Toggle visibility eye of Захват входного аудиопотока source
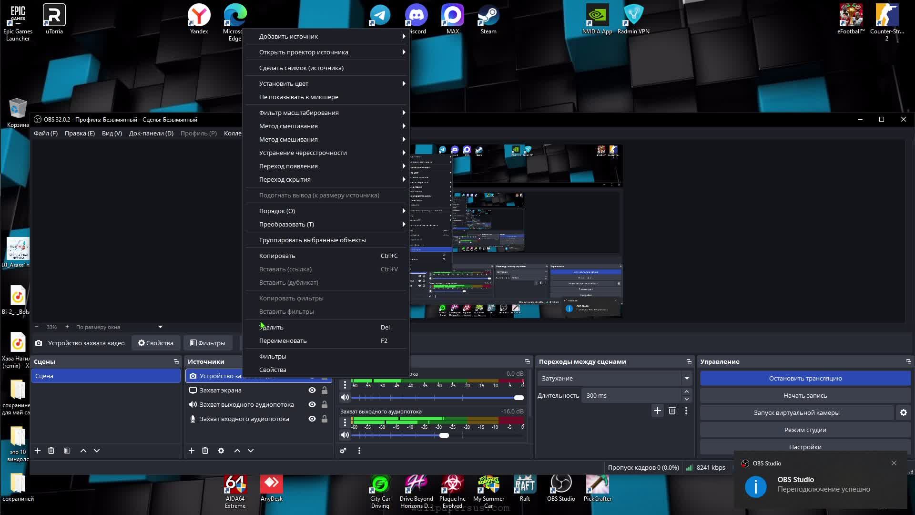Image resolution: width=915 pixels, height=515 pixels. [312, 419]
